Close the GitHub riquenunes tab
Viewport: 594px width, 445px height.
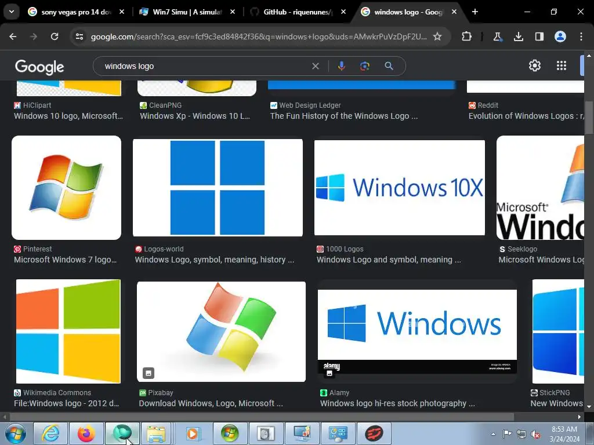click(343, 12)
